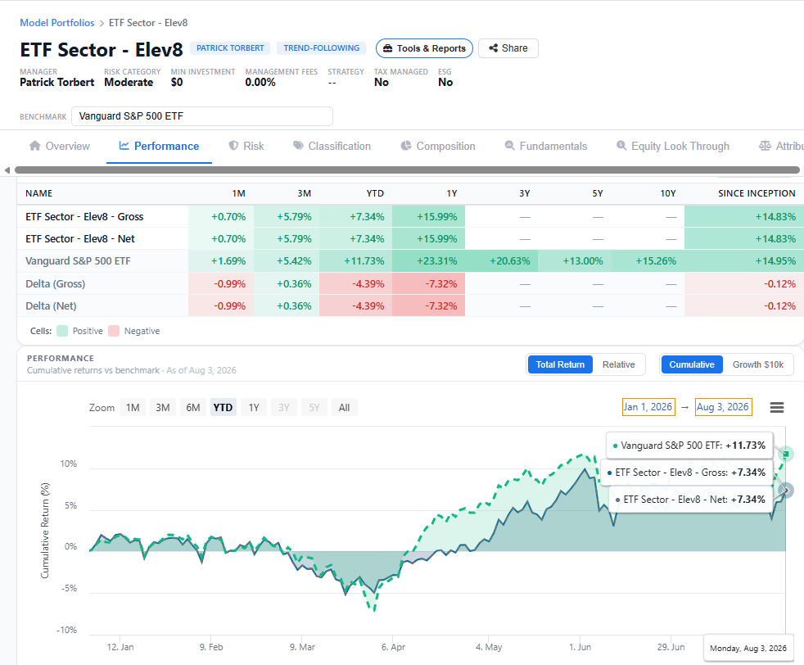This screenshot has height=665, width=804.
Task: Open the Classification tab
Action: 332,146
